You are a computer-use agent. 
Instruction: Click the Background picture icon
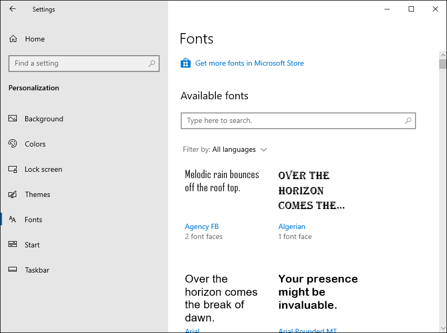(13, 119)
